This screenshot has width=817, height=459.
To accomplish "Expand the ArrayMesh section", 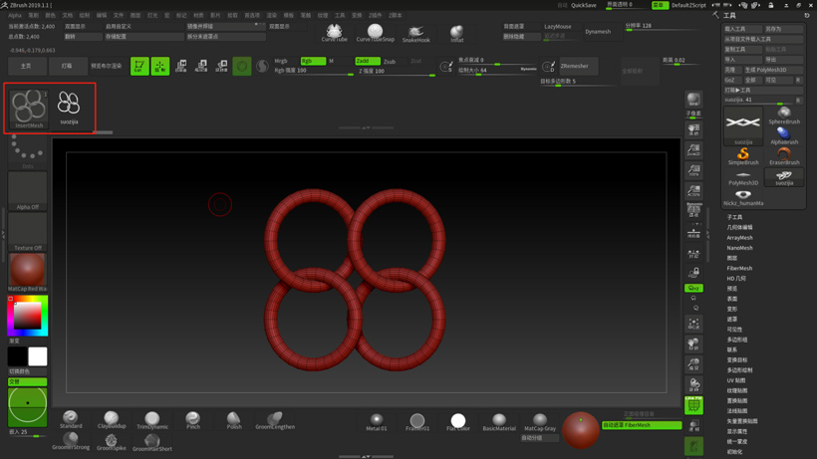I will click(739, 238).
